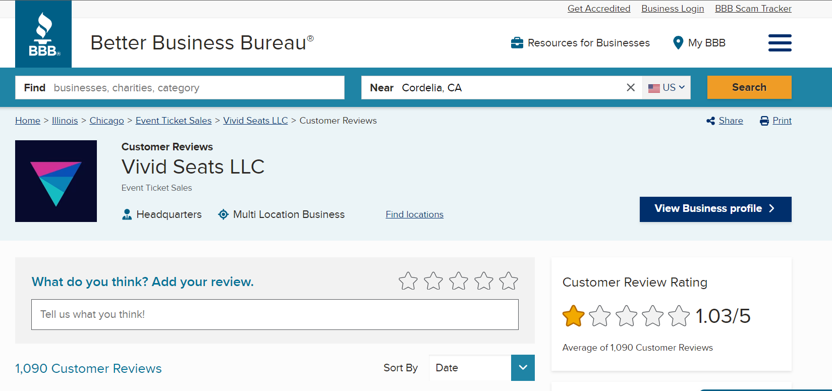The width and height of the screenshot is (832, 391).
Task: Open BBB Scam Tracker link
Action: (753, 9)
